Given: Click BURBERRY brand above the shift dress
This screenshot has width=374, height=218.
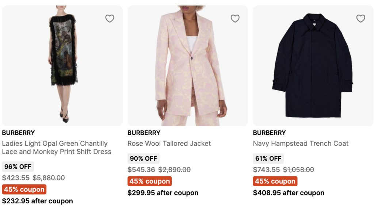Looking at the screenshot, I should [18, 133].
